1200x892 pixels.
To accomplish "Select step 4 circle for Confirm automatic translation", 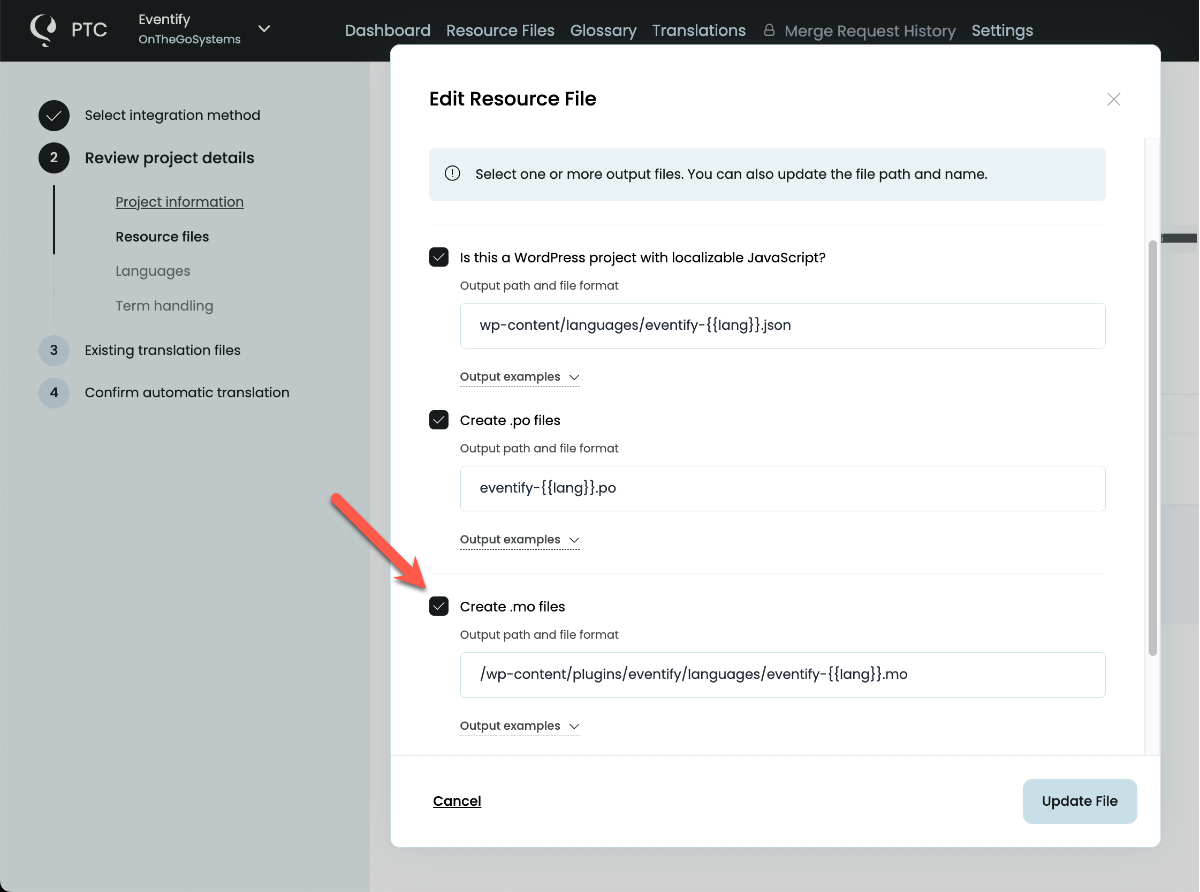I will (x=54, y=393).
